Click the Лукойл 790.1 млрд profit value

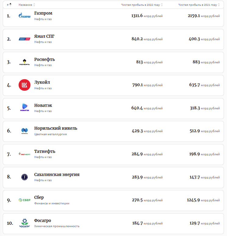[137, 85]
